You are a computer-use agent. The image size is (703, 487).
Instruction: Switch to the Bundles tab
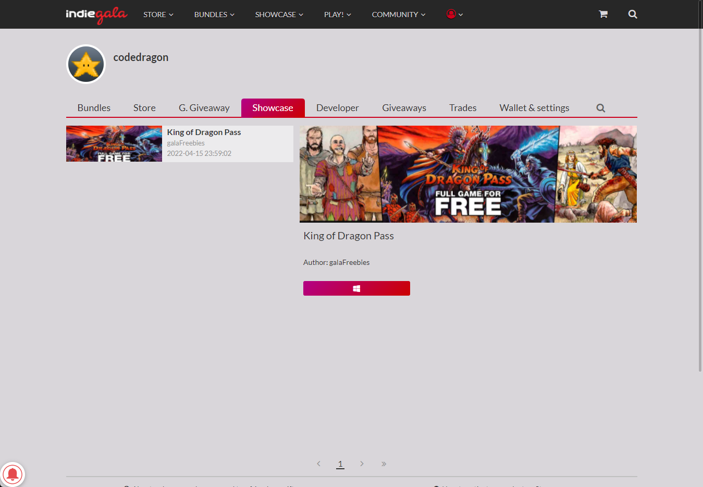(x=94, y=108)
